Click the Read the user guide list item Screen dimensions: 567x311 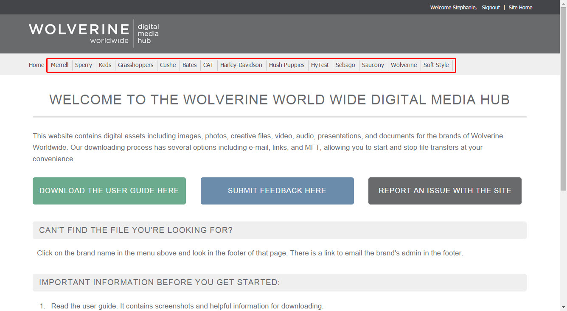pyautogui.click(x=187, y=306)
